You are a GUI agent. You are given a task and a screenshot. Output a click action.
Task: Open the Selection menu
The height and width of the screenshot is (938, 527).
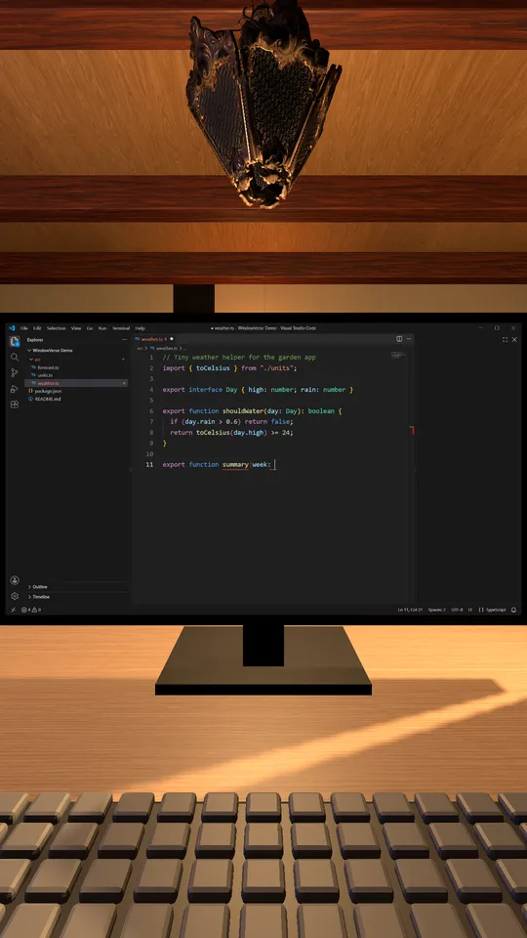pos(57,328)
